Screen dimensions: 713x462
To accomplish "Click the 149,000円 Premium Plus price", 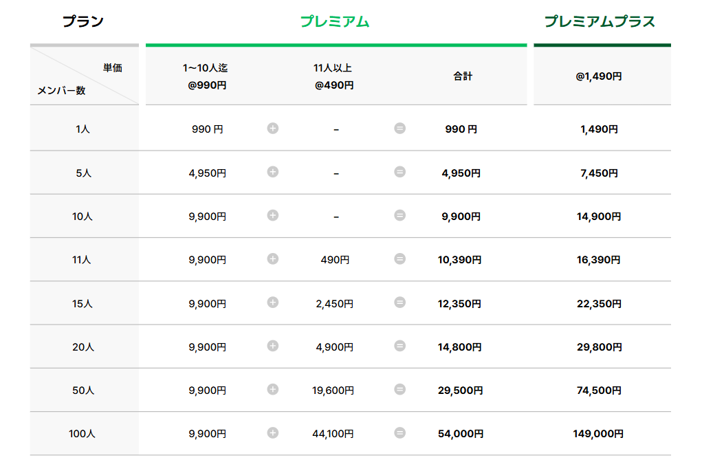I will (x=598, y=434).
